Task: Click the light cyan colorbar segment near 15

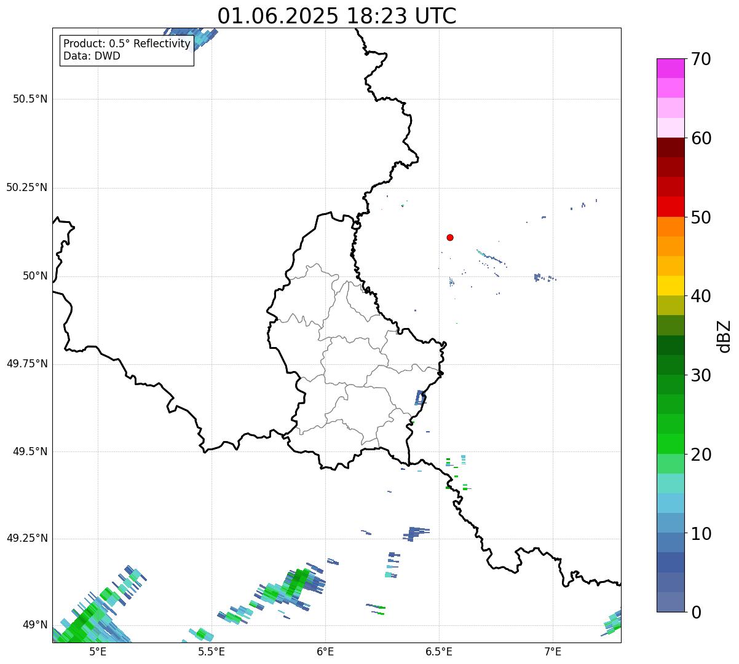Action: pyautogui.click(x=671, y=483)
